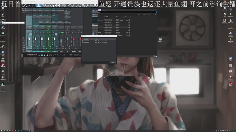Click the Stop button in Studio One transport
Viewport: 236px width, 132px height.
coord(42,55)
